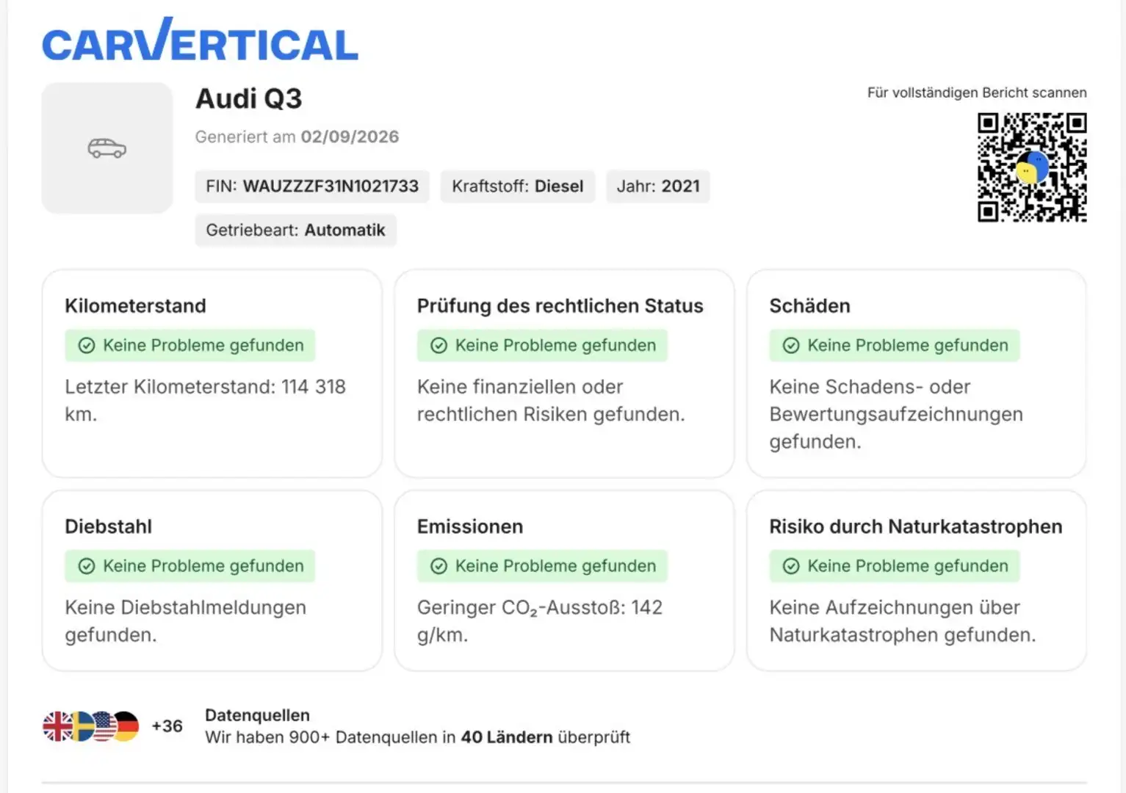Screen dimensions: 1126x793
Task: Open the Emissionen card heading
Action: (470, 526)
